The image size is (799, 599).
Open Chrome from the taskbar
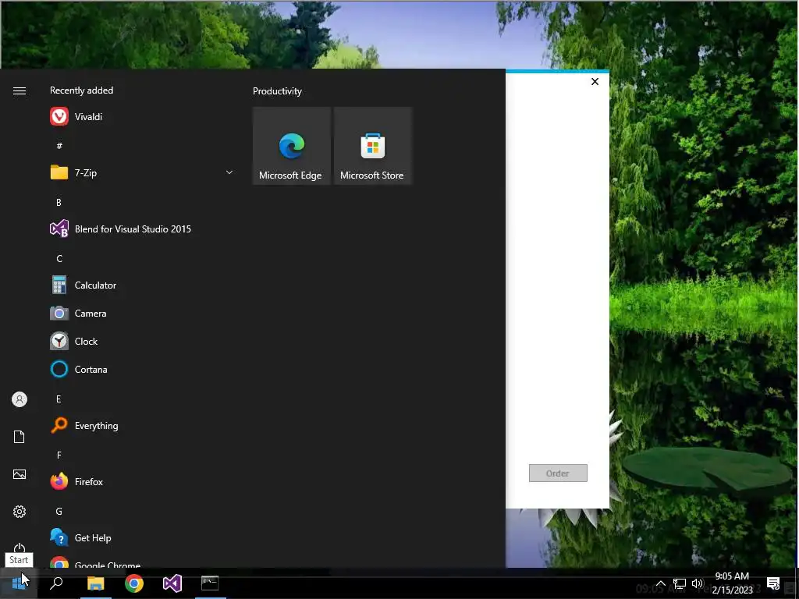[134, 583]
